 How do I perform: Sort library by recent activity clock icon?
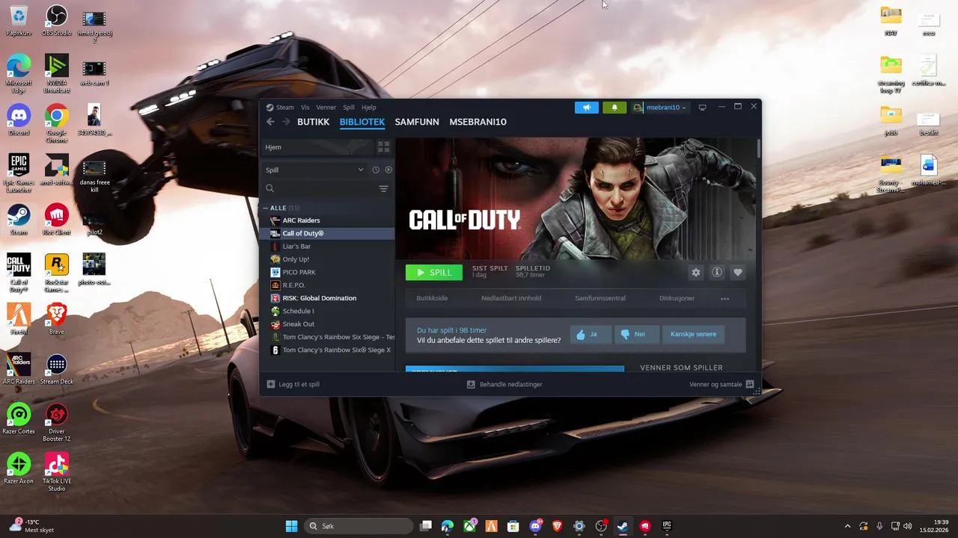pyautogui.click(x=376, y=170)
